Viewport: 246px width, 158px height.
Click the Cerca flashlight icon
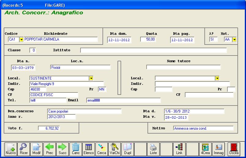tap(102, 149)
